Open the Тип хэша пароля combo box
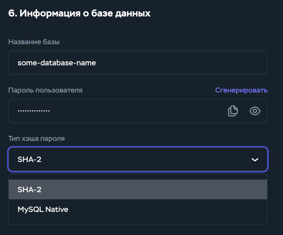Viewport: 283px width, 235px height. [137, 159]
